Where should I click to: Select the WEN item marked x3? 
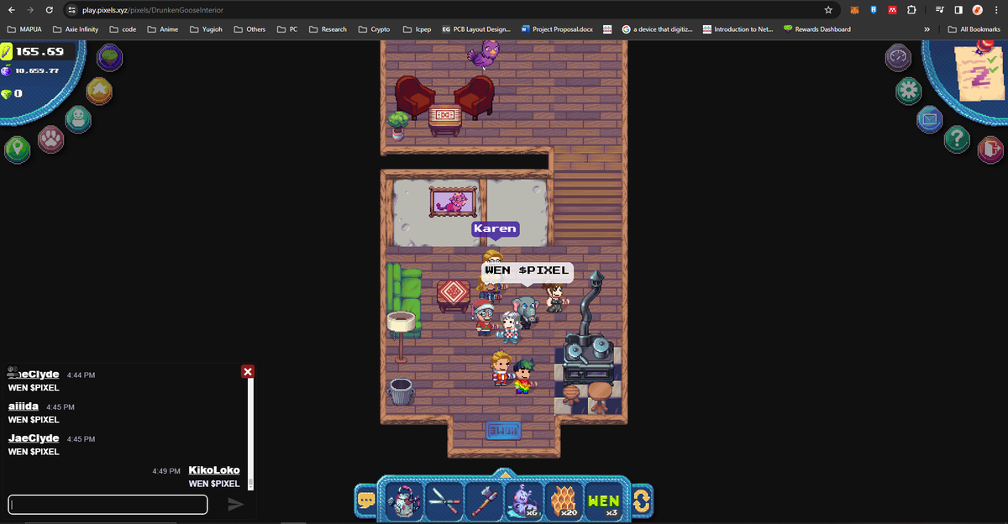[603, 501]
